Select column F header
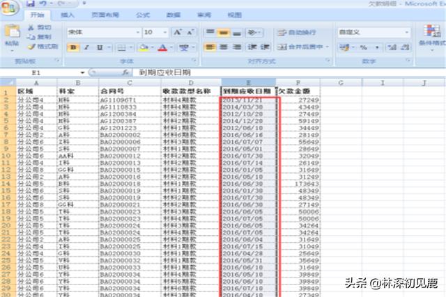 [x=298, y=83]
